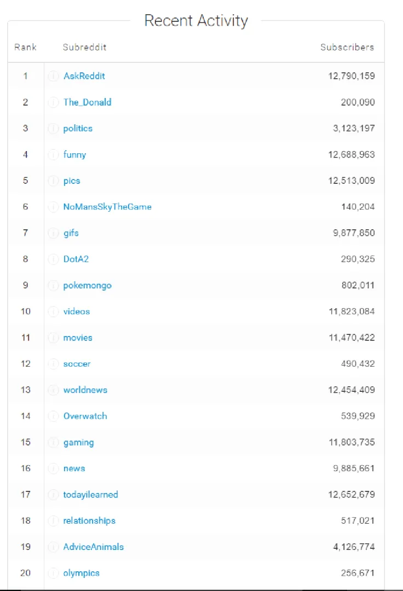403x591 pixels.
Task: Open the worldnews subreddit link
Action: tap(85, 390)
